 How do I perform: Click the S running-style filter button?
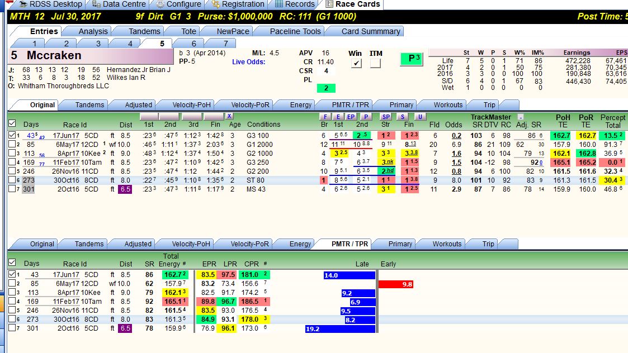pos(403,117)
